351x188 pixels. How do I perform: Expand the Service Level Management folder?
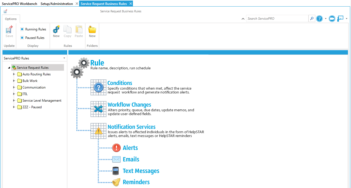(x=14, y=100)
